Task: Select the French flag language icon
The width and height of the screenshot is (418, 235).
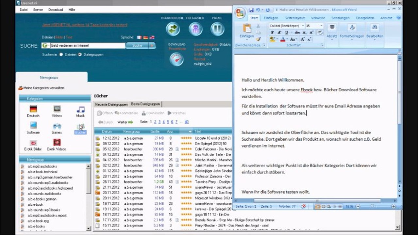Action: (x=140, y=38)
